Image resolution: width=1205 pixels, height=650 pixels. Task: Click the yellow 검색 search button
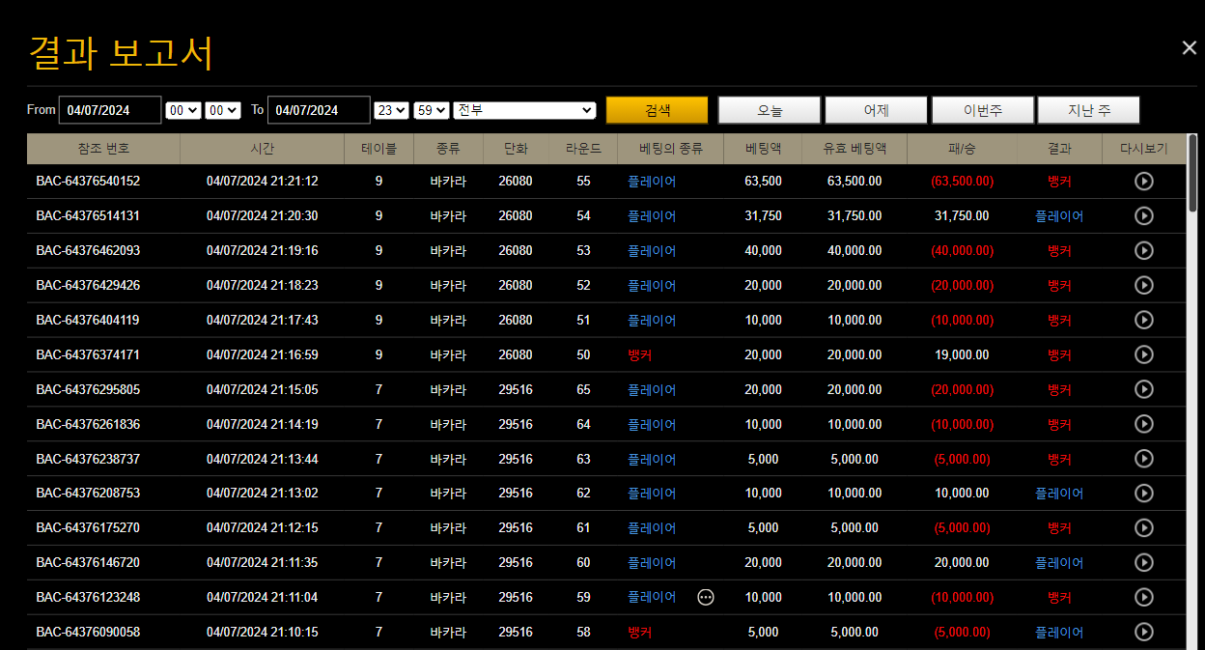coord(657,110)
